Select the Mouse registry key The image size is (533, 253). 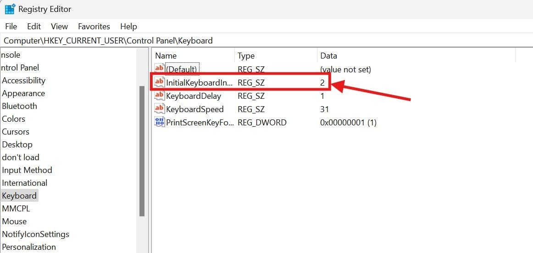click(14, 221)
